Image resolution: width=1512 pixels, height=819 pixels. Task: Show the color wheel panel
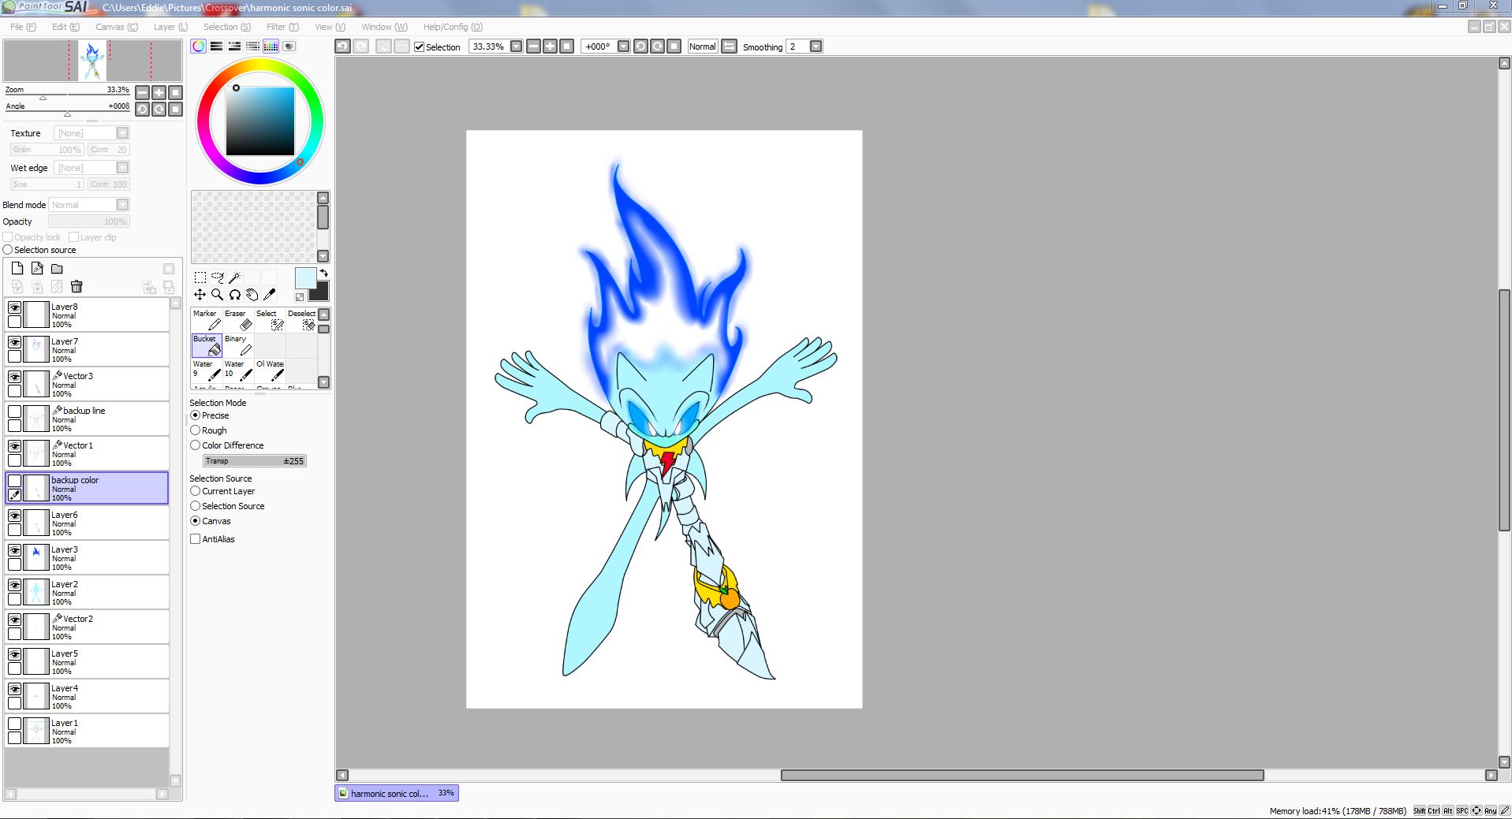point(199,47)
